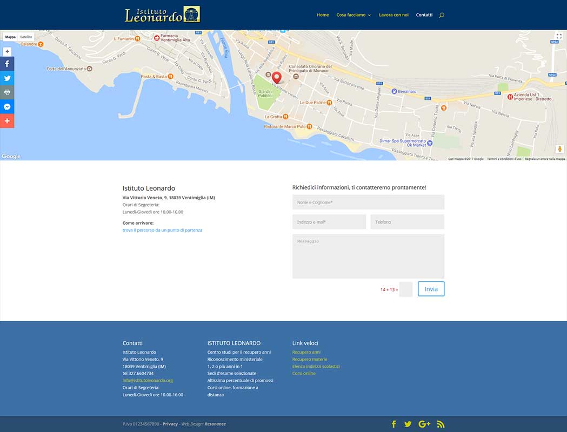The image size is (567, 432).
Task: Open the Resonance web design link
Action: 215,424
